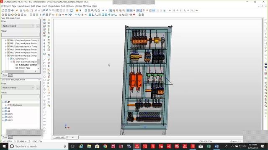Click the Pages tree vertical scrollbar thumb

39,62
